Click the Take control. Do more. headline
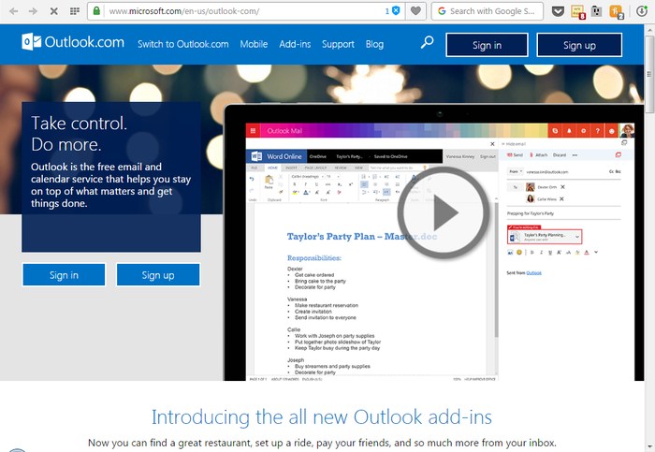 [79, 134]
